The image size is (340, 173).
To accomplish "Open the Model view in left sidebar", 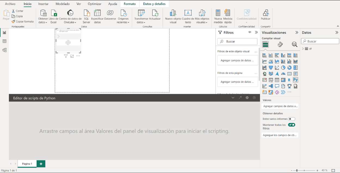I will [x=4, y=50].
